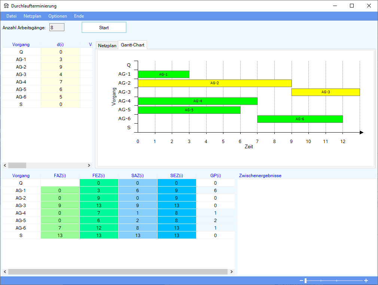Select the Gantt-Chart tab
This screenshot has height=285, width=378.
click(132, 45)
